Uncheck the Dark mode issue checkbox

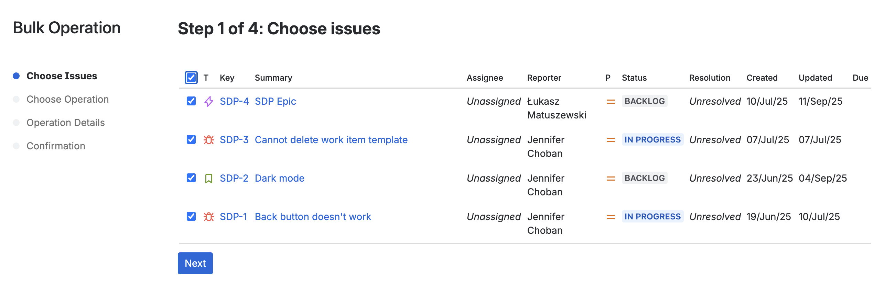tap(191, 178)
